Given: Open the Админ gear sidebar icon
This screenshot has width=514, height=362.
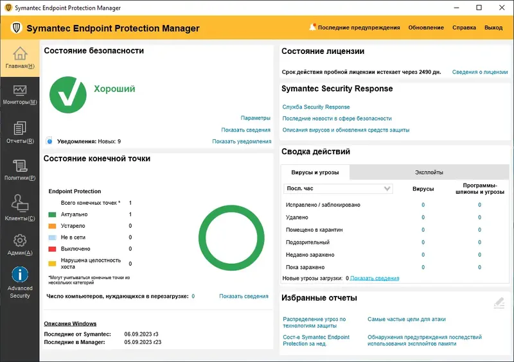Looking at the screenshot, I should pyautogui.click(x=20, y=241).
